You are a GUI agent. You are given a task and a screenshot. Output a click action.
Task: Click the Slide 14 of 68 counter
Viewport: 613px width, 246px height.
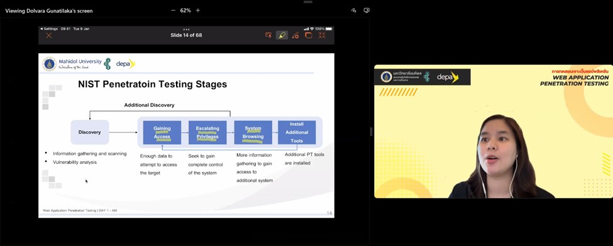[186, 35]
